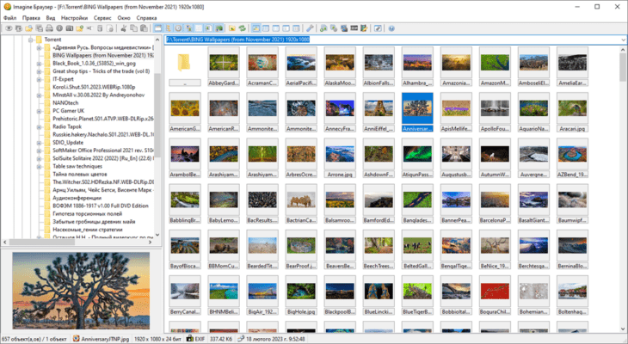Viewport: 628px width, 344px height.
Task: Click the window with link icon before help
Action: pyautogui.click(x=378, y=28)
